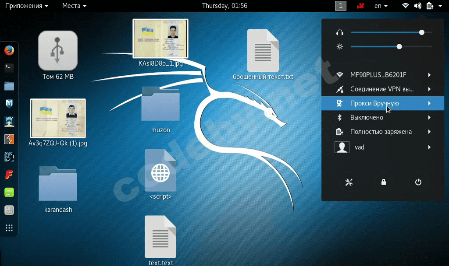Viewport: 449px width, 266px height.
Task: Launch Burp Suite from the dock
Action: coord(9,139)
